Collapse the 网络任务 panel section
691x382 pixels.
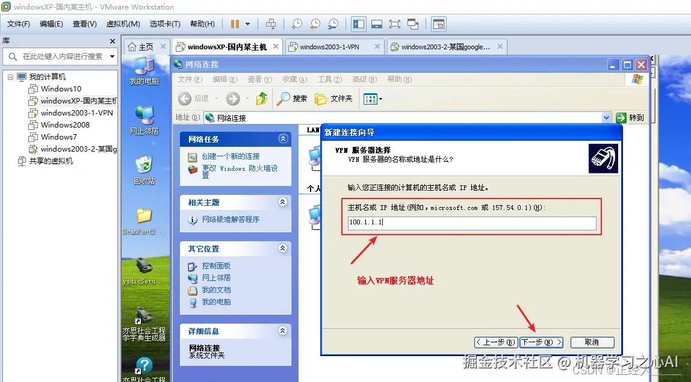click(283, 139)
